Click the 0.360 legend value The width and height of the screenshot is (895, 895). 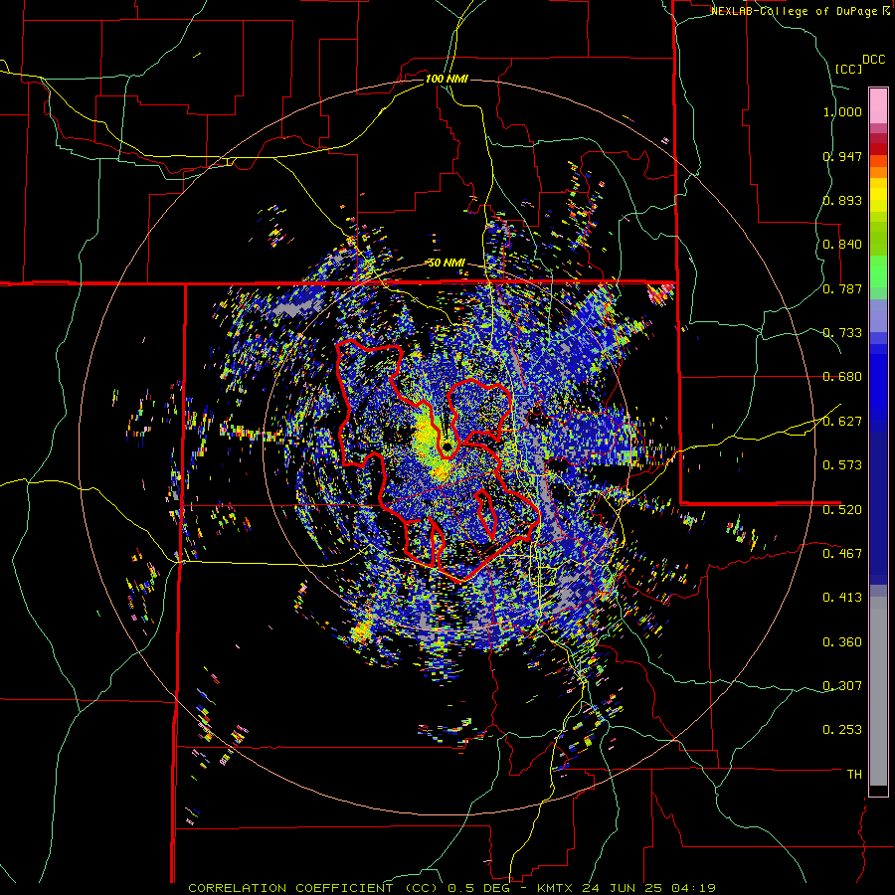pyautogui.click(x=842, y=642)
